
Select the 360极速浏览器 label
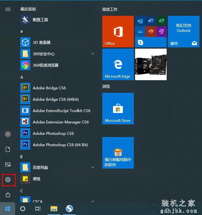(x=46, y=65)
